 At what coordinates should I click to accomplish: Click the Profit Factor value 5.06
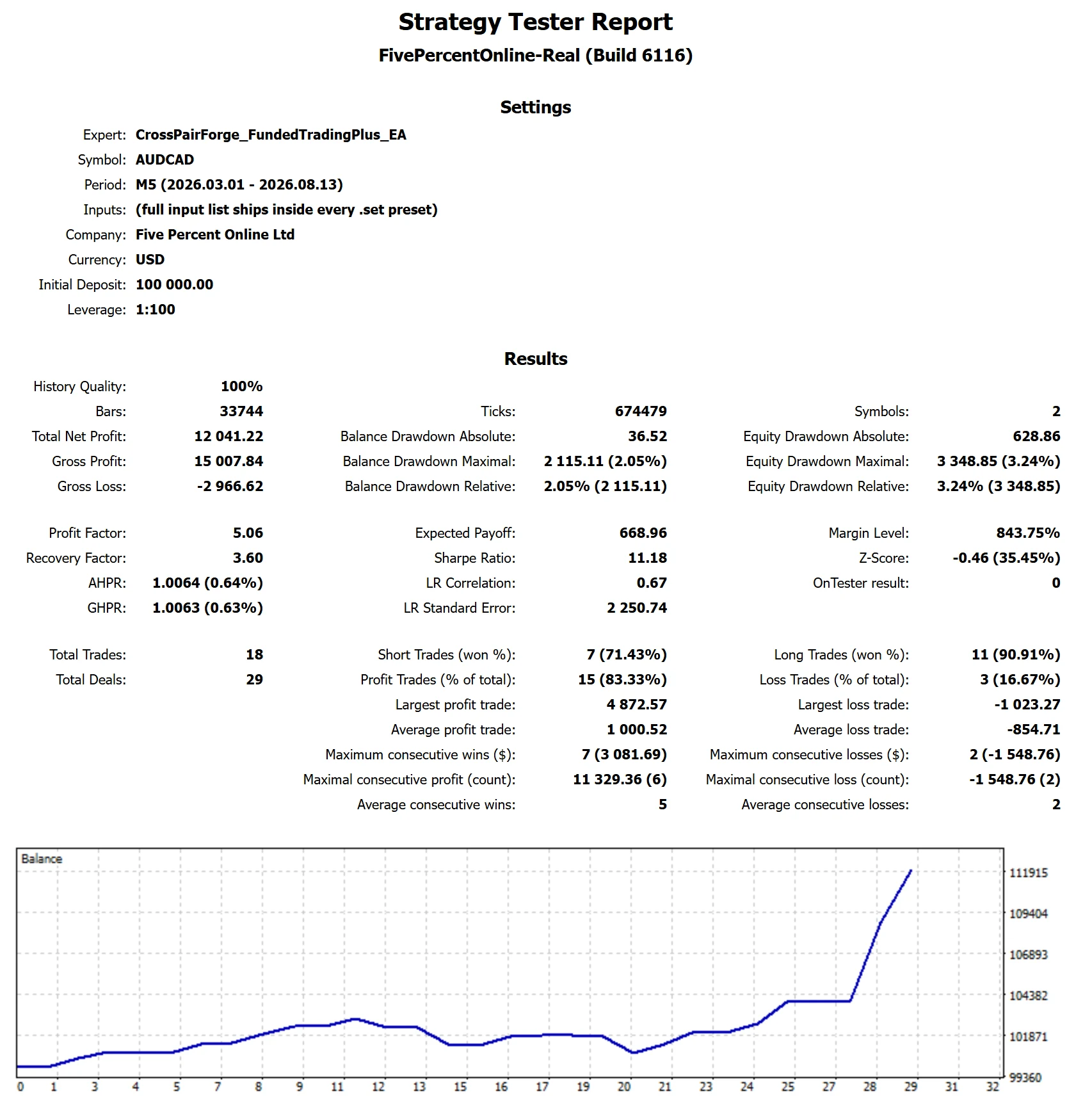248,533
